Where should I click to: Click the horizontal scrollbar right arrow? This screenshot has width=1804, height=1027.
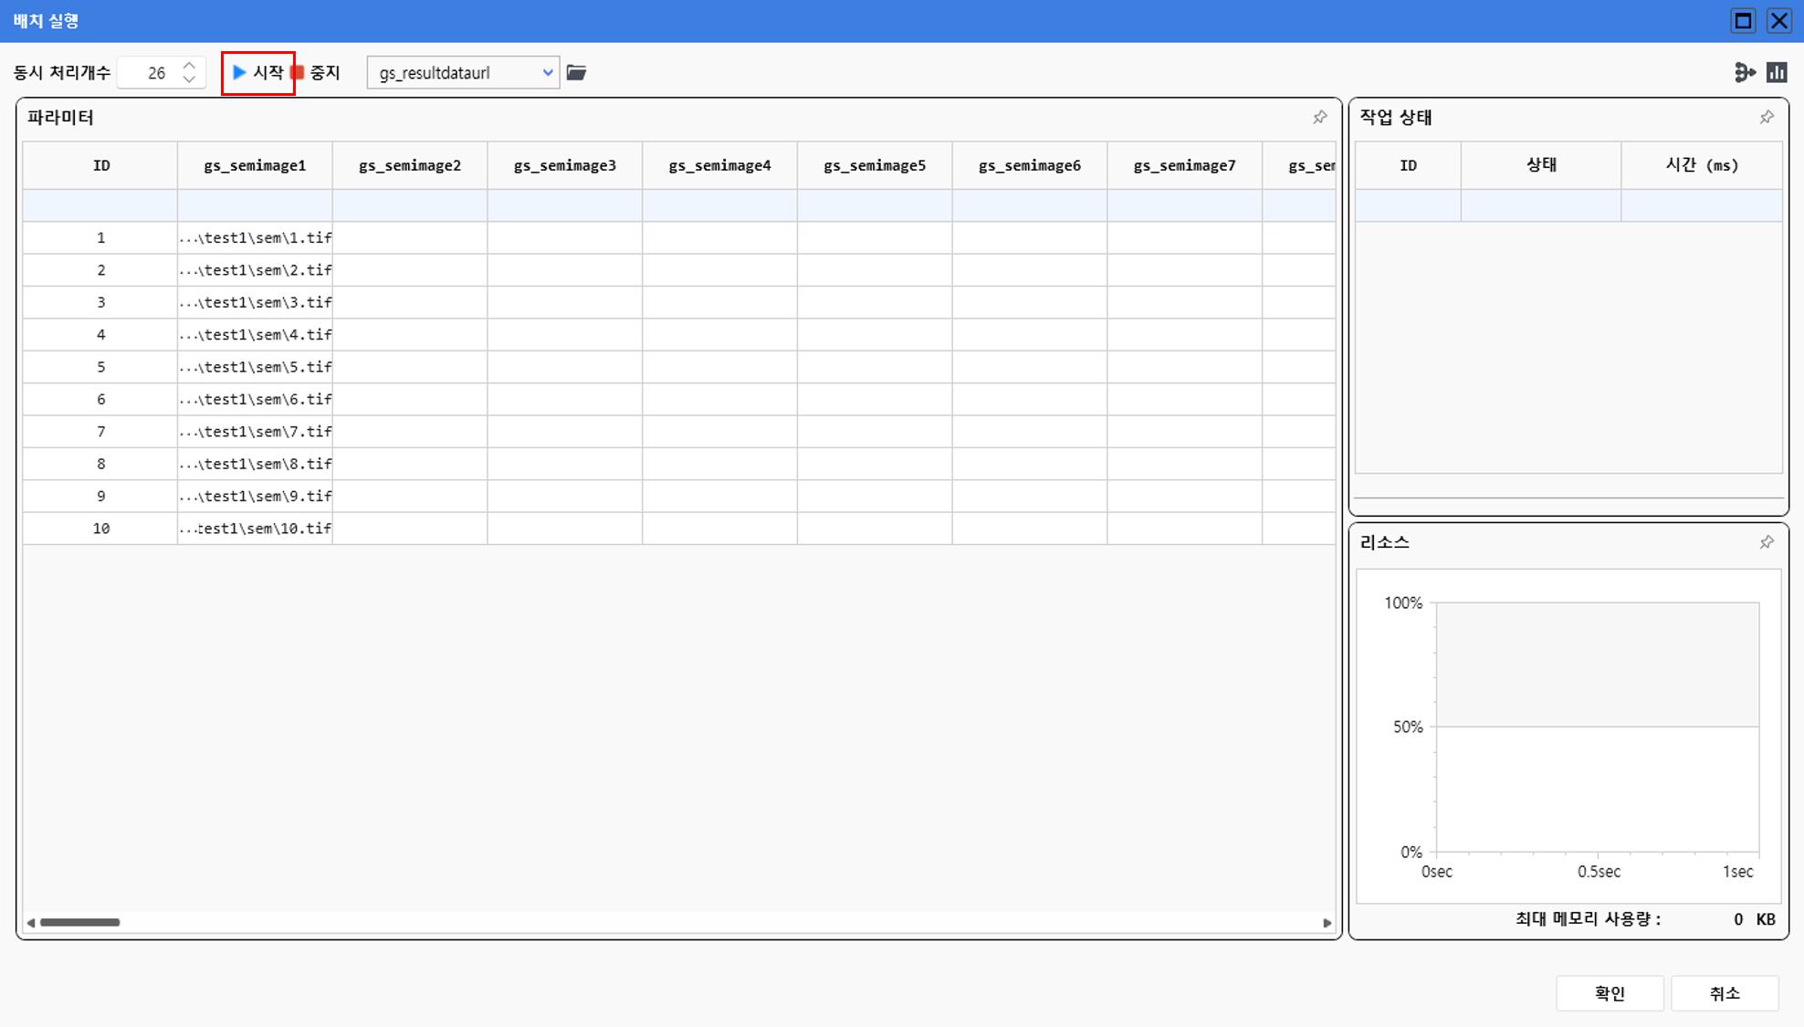point(1327,923)
